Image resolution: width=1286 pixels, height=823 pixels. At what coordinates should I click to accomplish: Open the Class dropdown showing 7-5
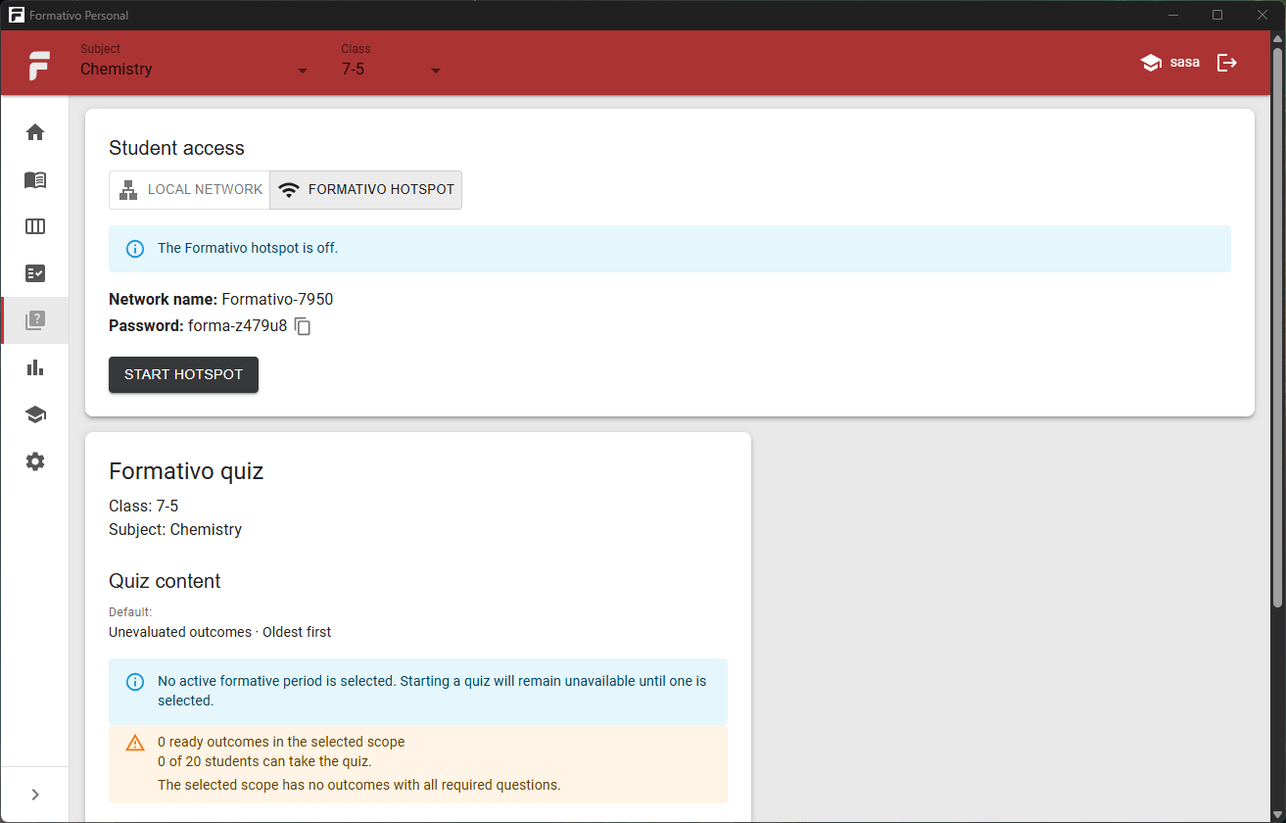[392, 61]
